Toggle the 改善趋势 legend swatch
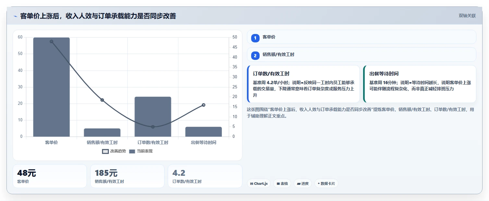Viewport: 489px width, 201px height. point(105,151)
